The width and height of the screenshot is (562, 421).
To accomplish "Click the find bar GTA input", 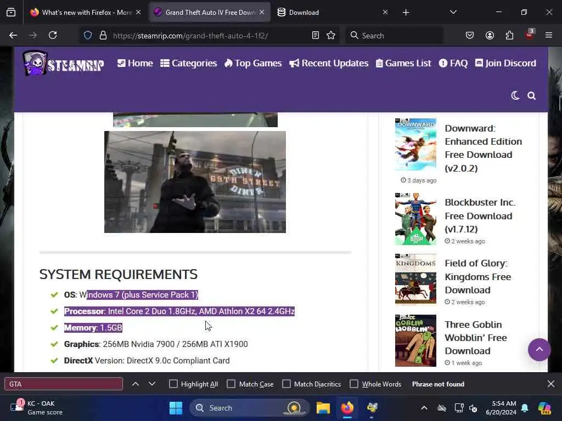I will 64,384.
